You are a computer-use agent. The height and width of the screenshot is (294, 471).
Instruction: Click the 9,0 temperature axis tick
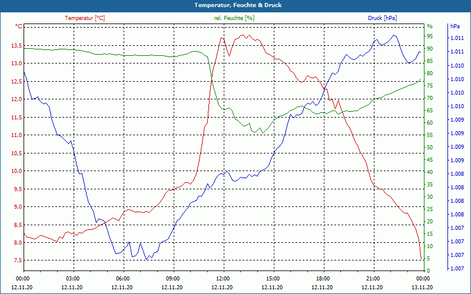point(18,206)
